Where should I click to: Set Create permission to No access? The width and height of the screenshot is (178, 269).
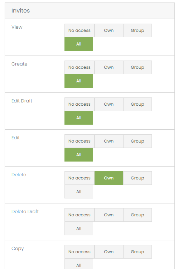(80, 67)
